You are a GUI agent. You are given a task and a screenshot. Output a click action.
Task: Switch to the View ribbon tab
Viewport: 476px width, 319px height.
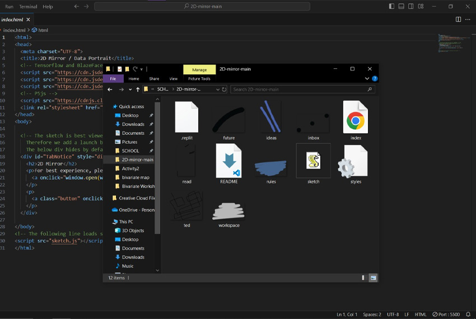(x=174, y=79)
